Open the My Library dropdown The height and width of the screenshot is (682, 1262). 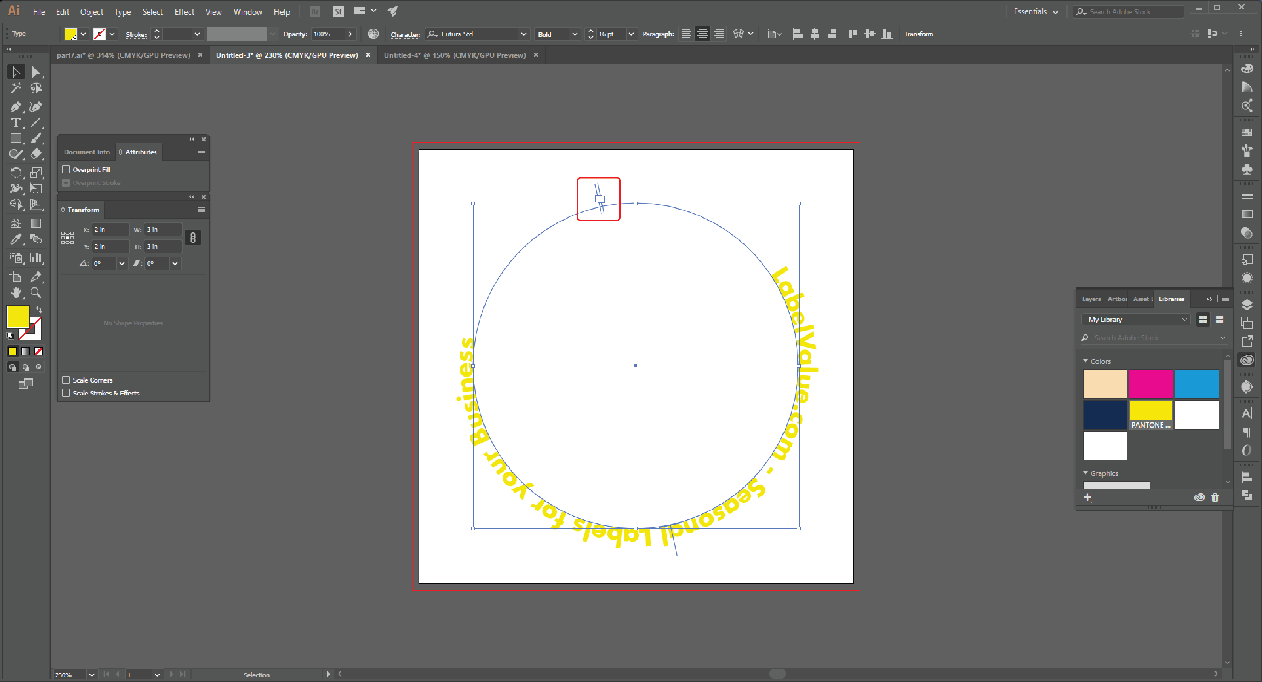pos(1135,319)
